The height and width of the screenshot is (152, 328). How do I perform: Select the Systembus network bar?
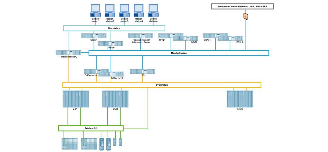pyautogui.click(x=162, y=85)
